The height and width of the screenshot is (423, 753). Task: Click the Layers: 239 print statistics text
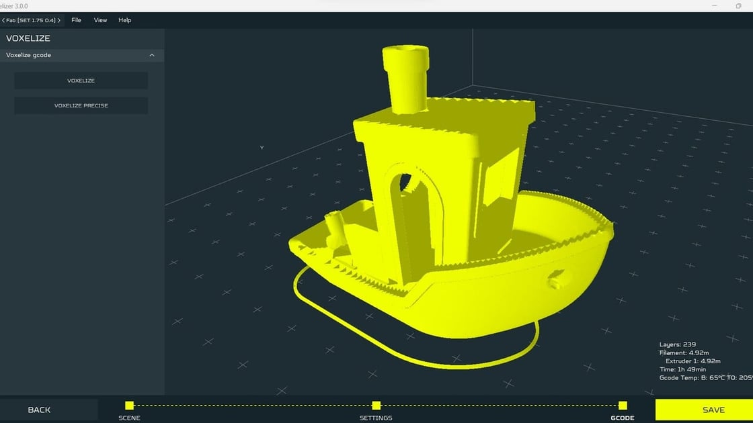click(677, 344)
